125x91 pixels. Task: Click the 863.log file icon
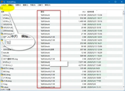(x=2, y=72)
